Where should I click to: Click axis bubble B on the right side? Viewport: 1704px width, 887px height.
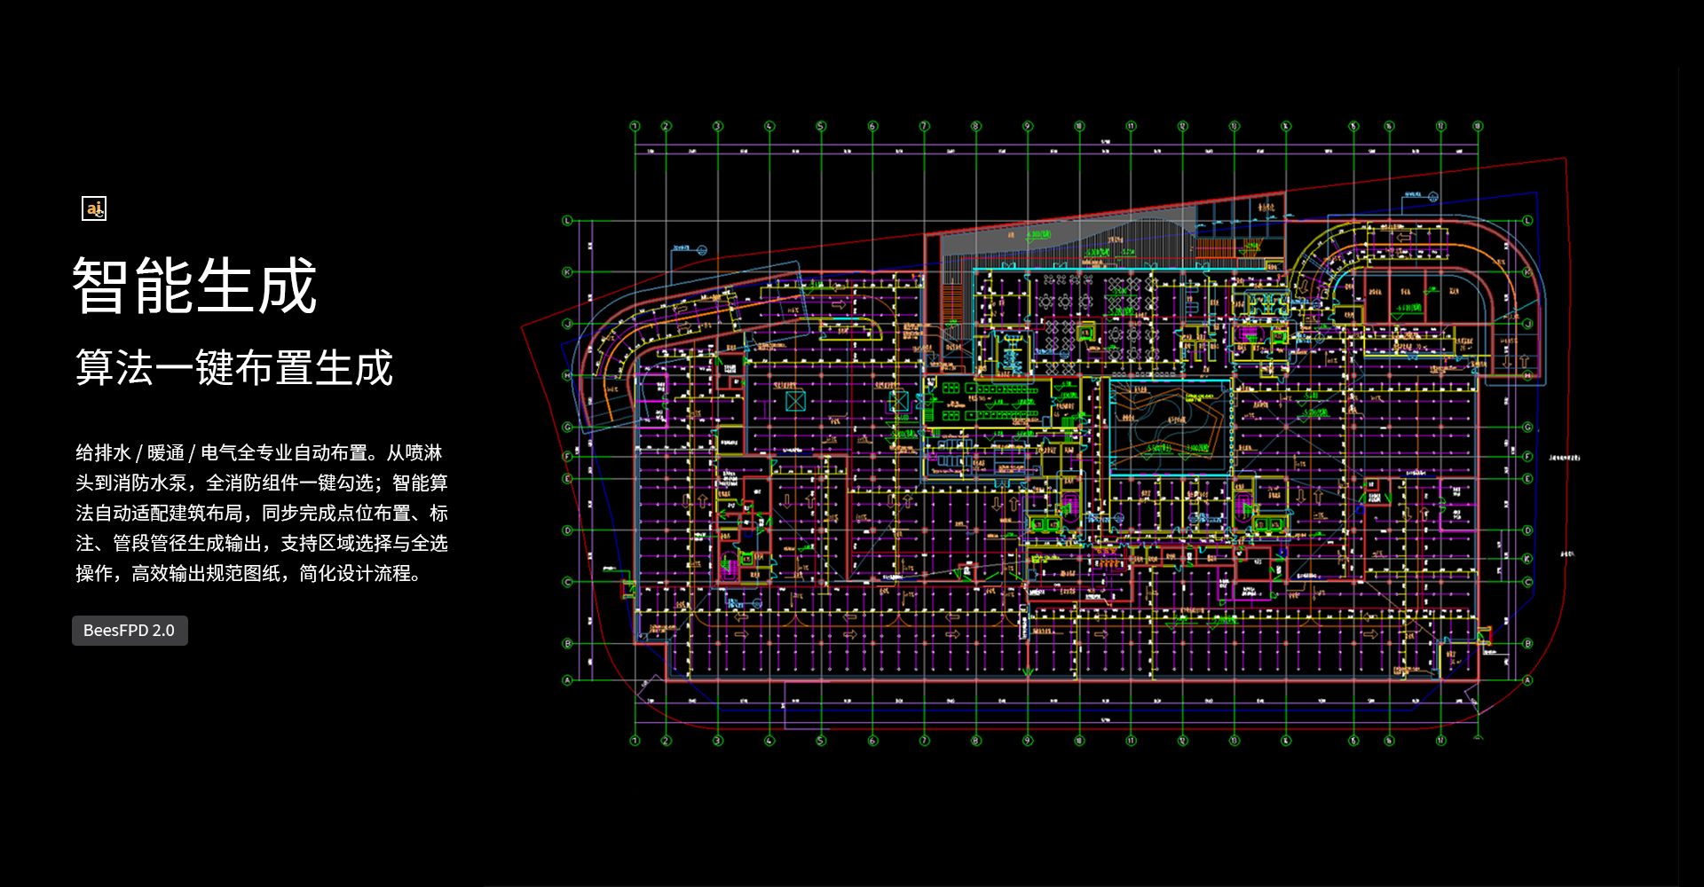[1527, 643]
